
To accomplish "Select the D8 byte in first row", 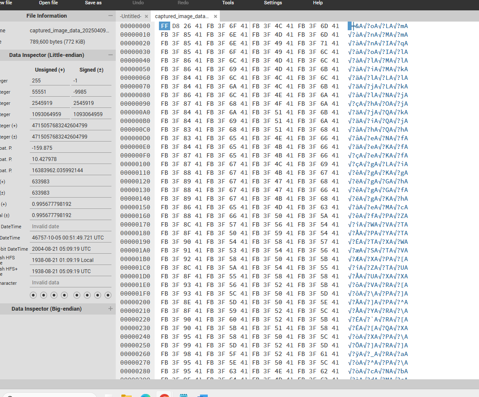I will pyautogui.click(x=176, y=26).
